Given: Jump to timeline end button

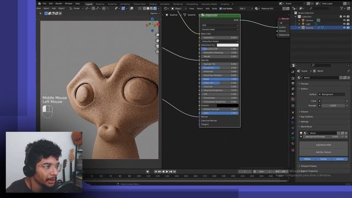Looking at the screenshot, I should 174,172.
